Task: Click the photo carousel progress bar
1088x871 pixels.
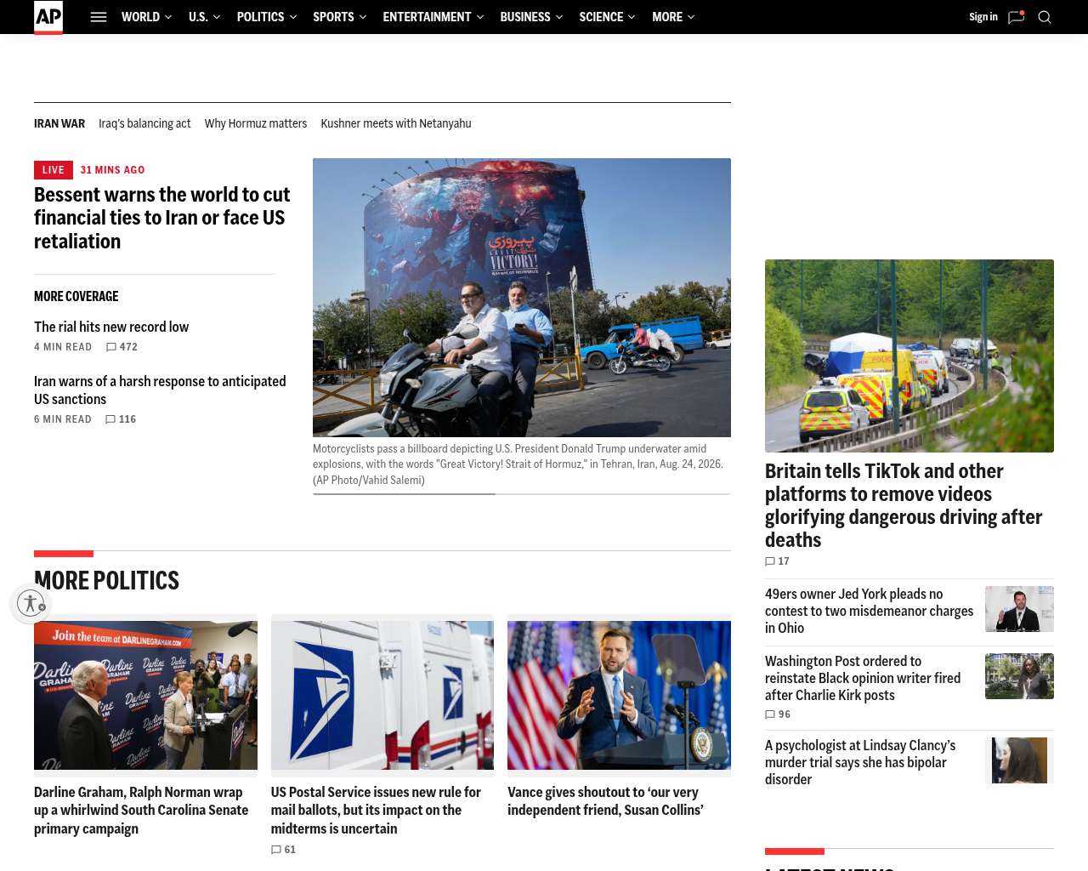Action: coord(522,494)
